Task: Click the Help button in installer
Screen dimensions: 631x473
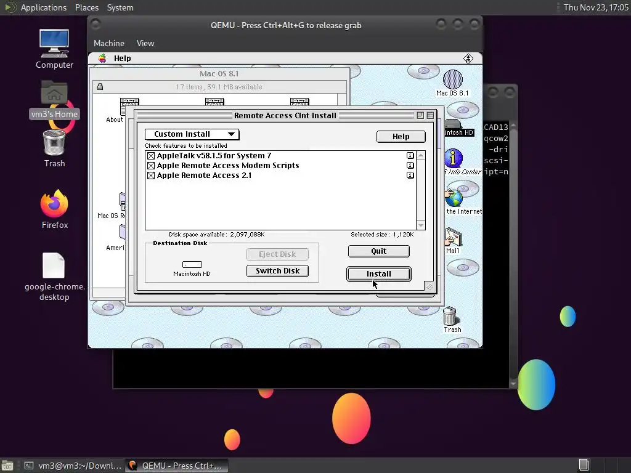Action: click(x=401, y=137)
